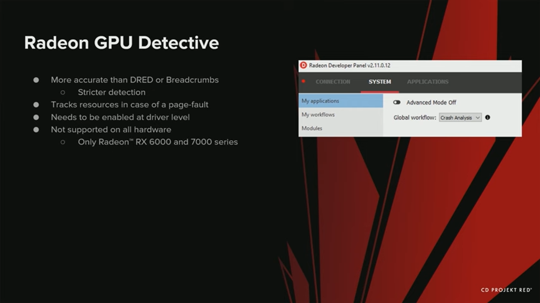
Task: Click the Radeon Developer Panel logo icon
Action: point(303,65)
